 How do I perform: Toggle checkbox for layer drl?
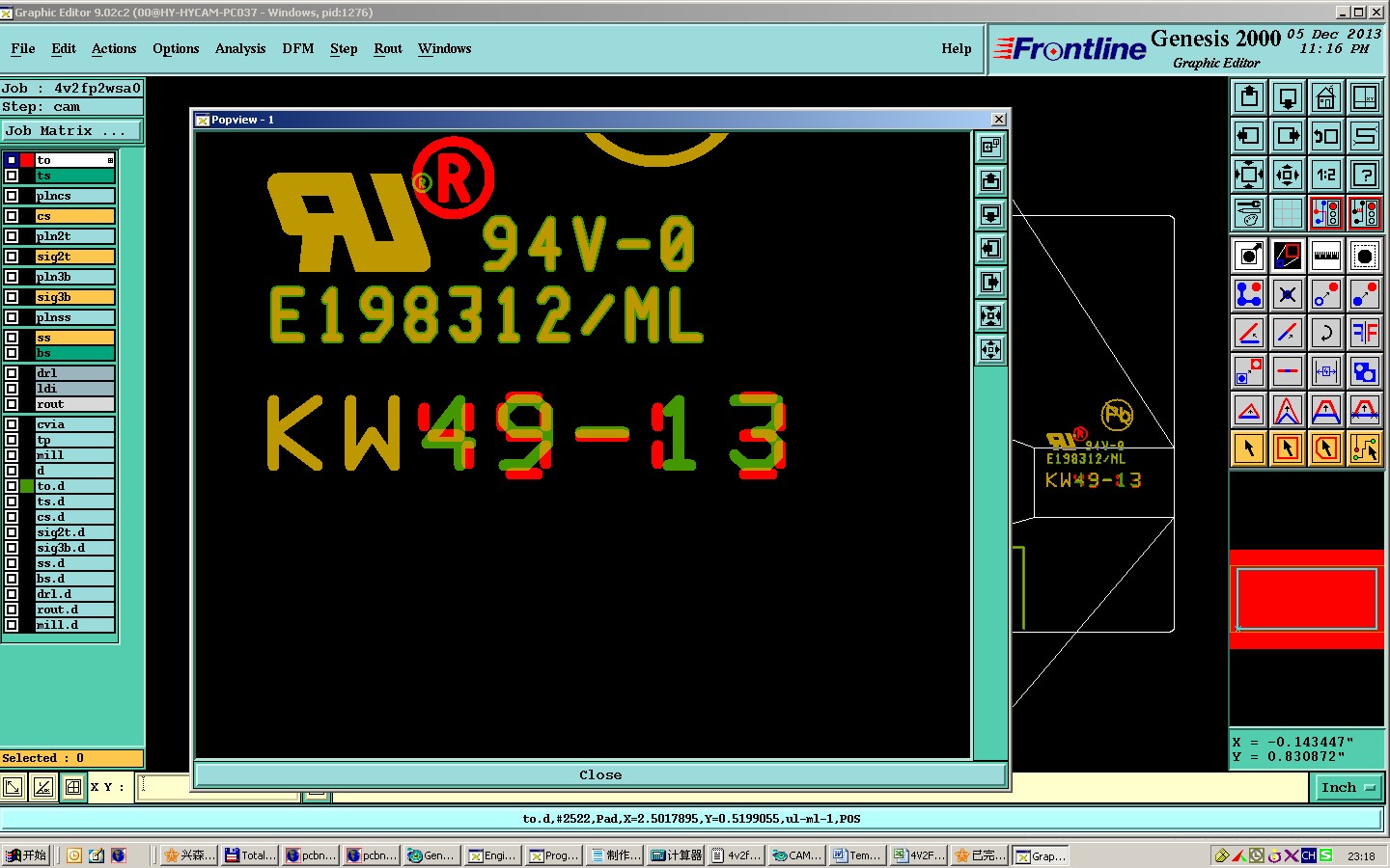pyautogui.click(x=12, y=373)
